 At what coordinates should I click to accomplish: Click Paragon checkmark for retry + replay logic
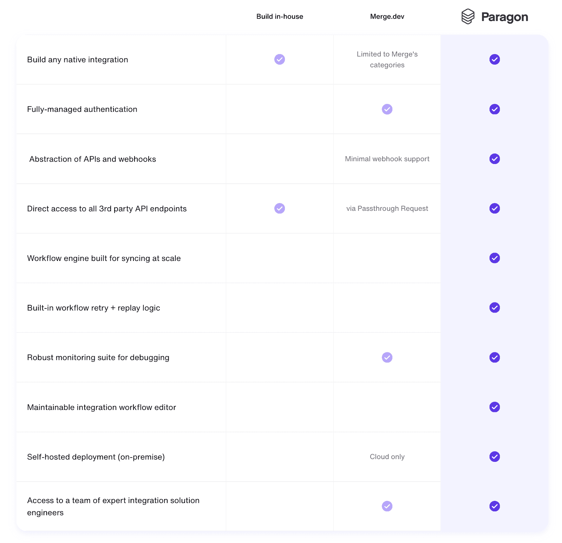(495, 308)
